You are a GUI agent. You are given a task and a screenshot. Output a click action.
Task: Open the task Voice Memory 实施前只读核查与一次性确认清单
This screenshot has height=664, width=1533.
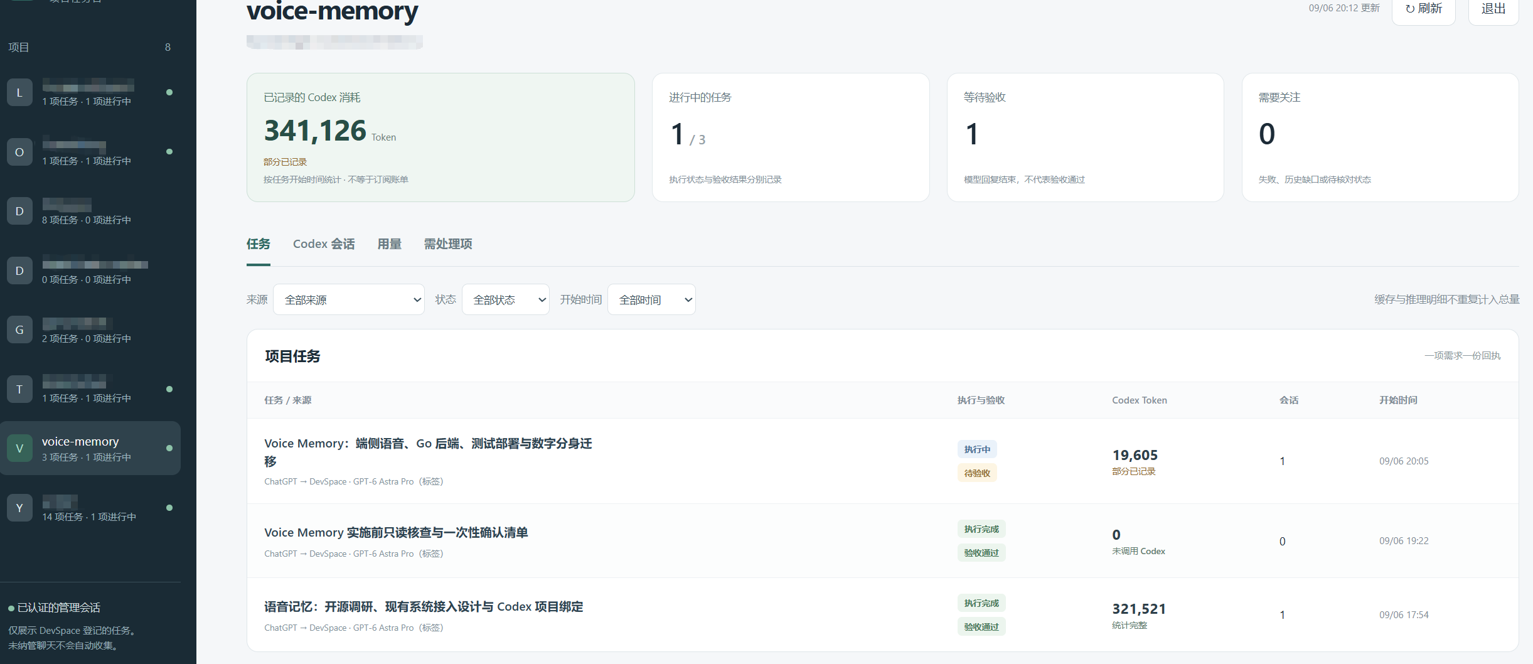point(396,533)
